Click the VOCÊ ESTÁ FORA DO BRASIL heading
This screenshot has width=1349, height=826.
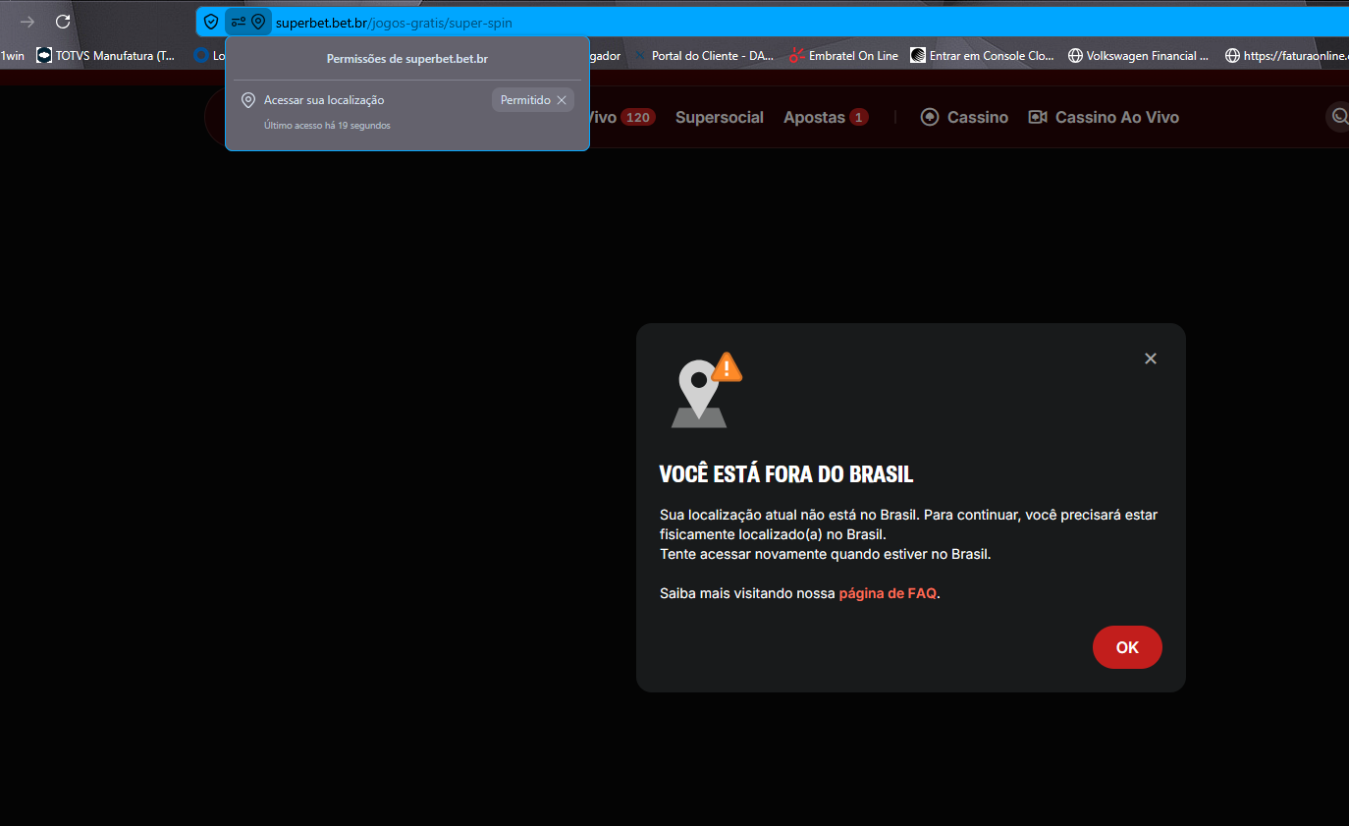[x=786, y=474]
